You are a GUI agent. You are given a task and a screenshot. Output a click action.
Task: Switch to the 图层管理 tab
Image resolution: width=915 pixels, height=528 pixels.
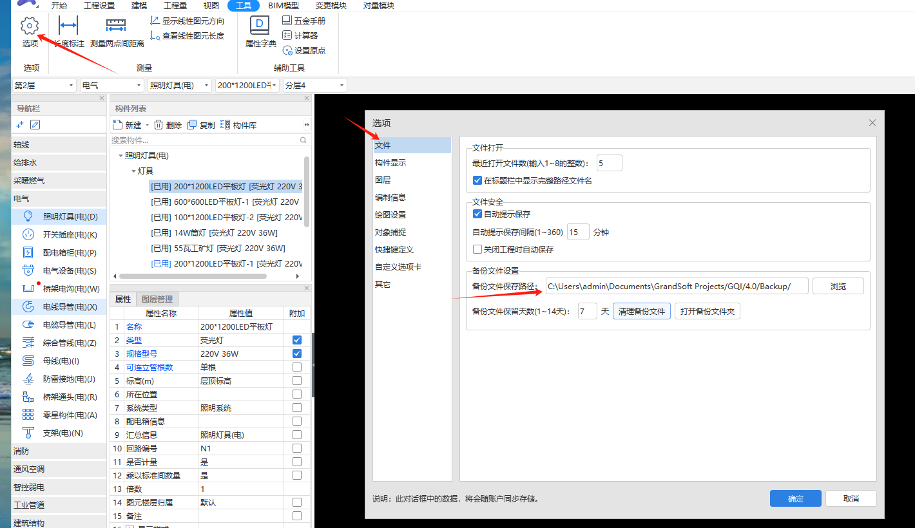click(157, 299)
